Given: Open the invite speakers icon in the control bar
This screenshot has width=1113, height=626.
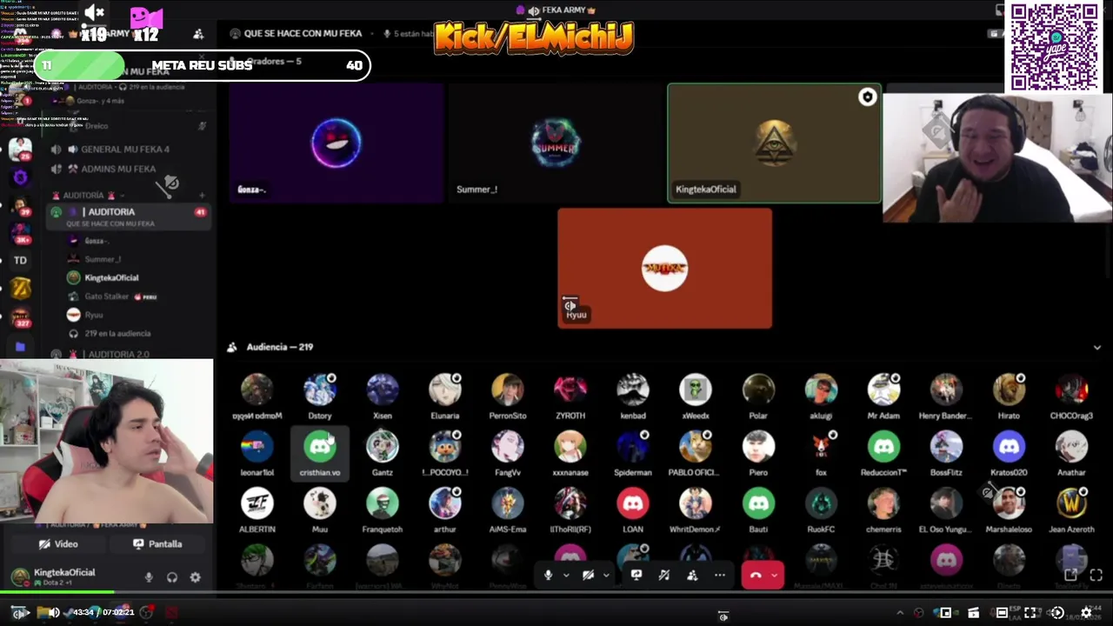Looking at the screenshot, I should click(x=692, y=575).
